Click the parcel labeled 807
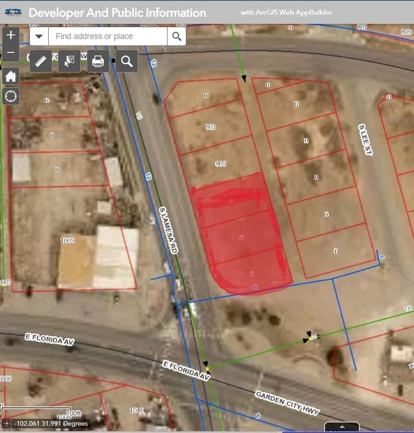 [362, 28]
